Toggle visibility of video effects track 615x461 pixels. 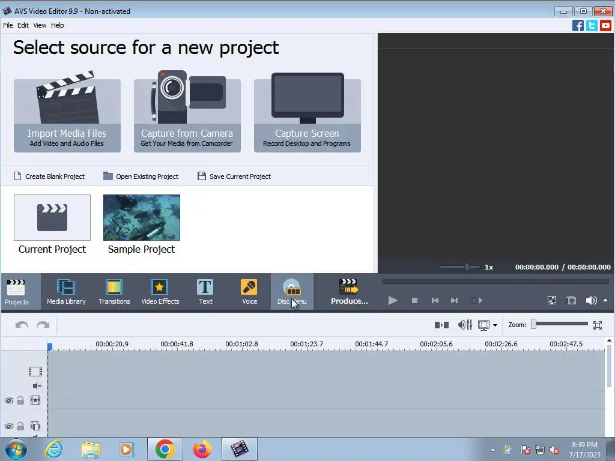pos(9,400)
